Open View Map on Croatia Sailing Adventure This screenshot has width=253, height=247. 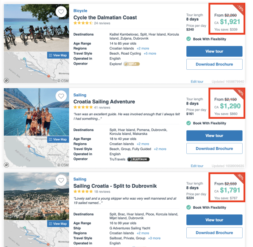pyautogui.click(x=58, y=139)
